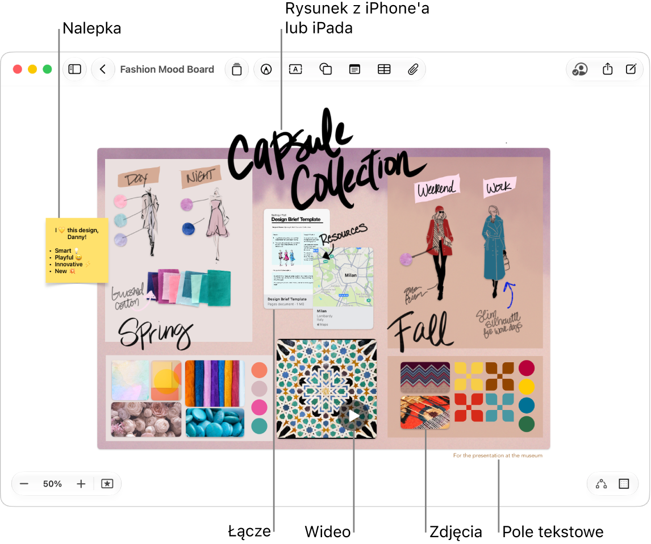This screenshot has height=544, width=651.
Task: Open the attachment paperclip menu
Action: point(413,69)
